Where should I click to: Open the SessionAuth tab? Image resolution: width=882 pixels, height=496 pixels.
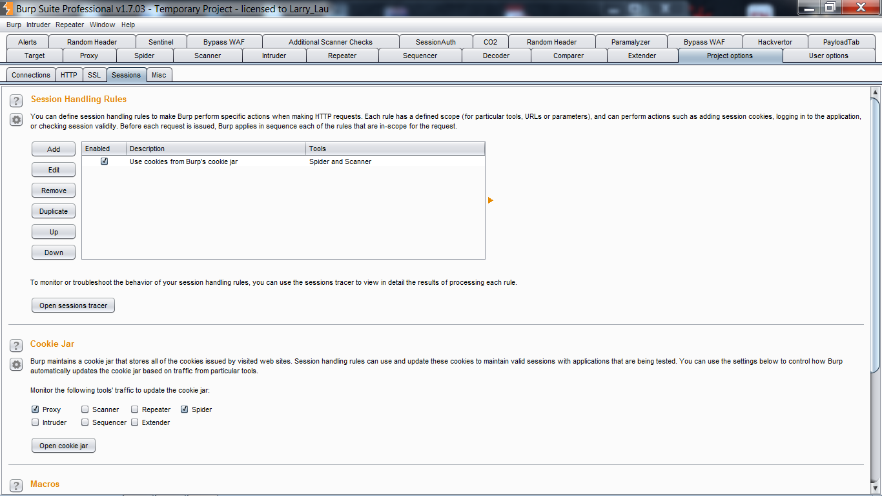point(436,42)
